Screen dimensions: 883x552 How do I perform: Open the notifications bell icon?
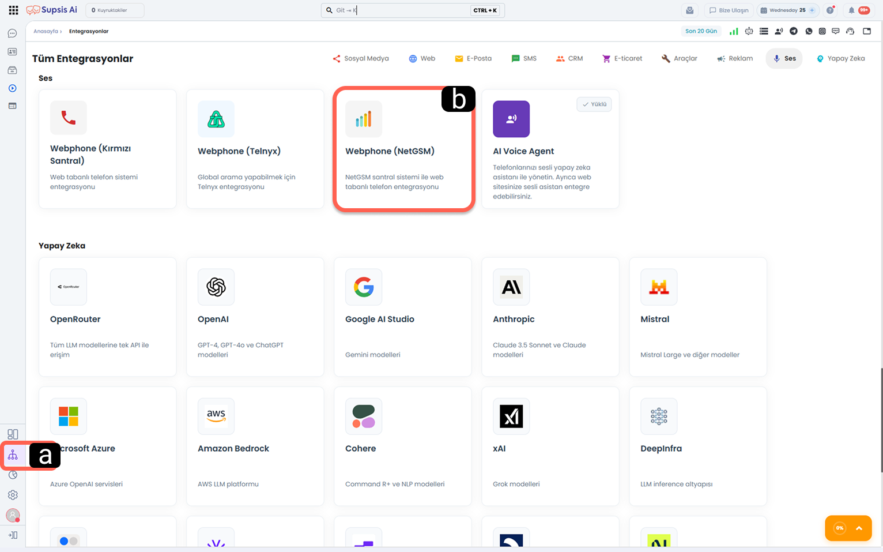point(851,10)
